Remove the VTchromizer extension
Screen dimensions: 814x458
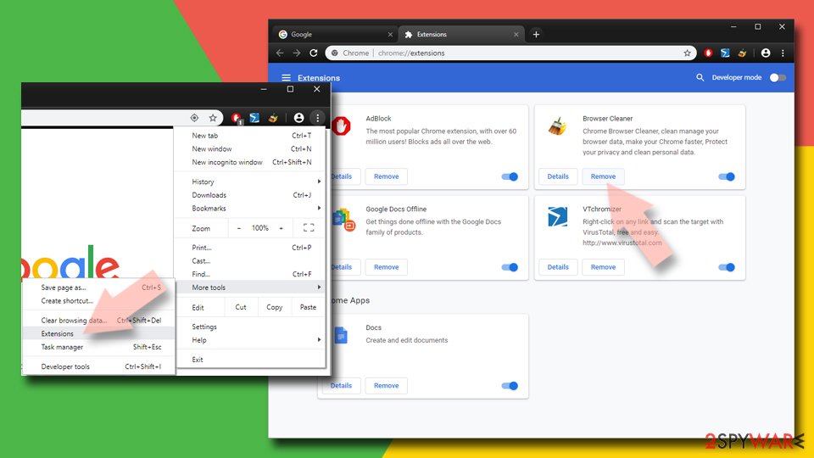[603, 267]
